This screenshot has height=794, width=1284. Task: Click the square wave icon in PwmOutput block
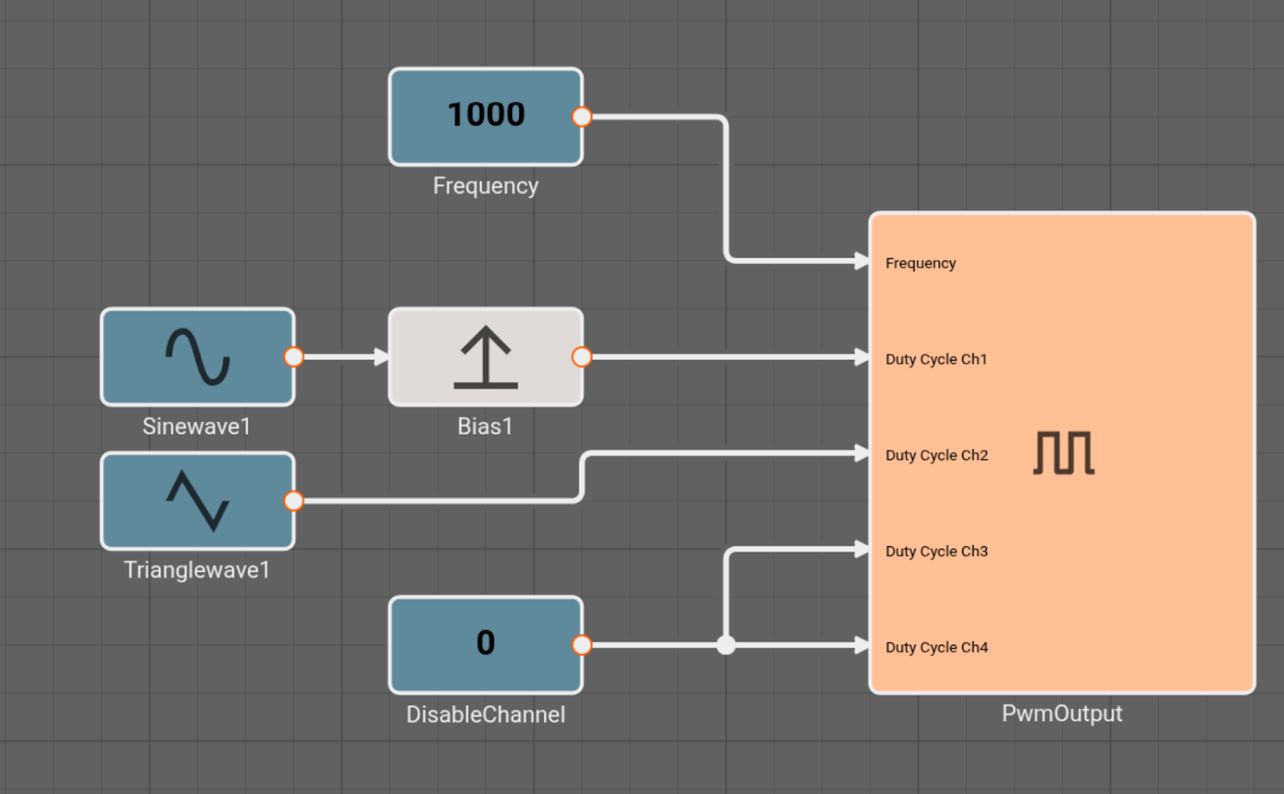[1063, 453]
